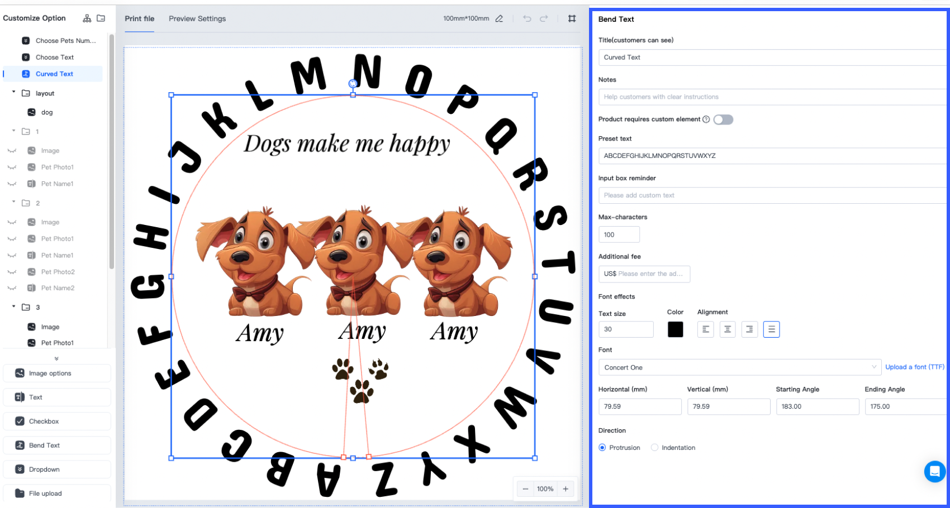950x508 pixels.
Task: Redo the last change
Action: point(544,18)
